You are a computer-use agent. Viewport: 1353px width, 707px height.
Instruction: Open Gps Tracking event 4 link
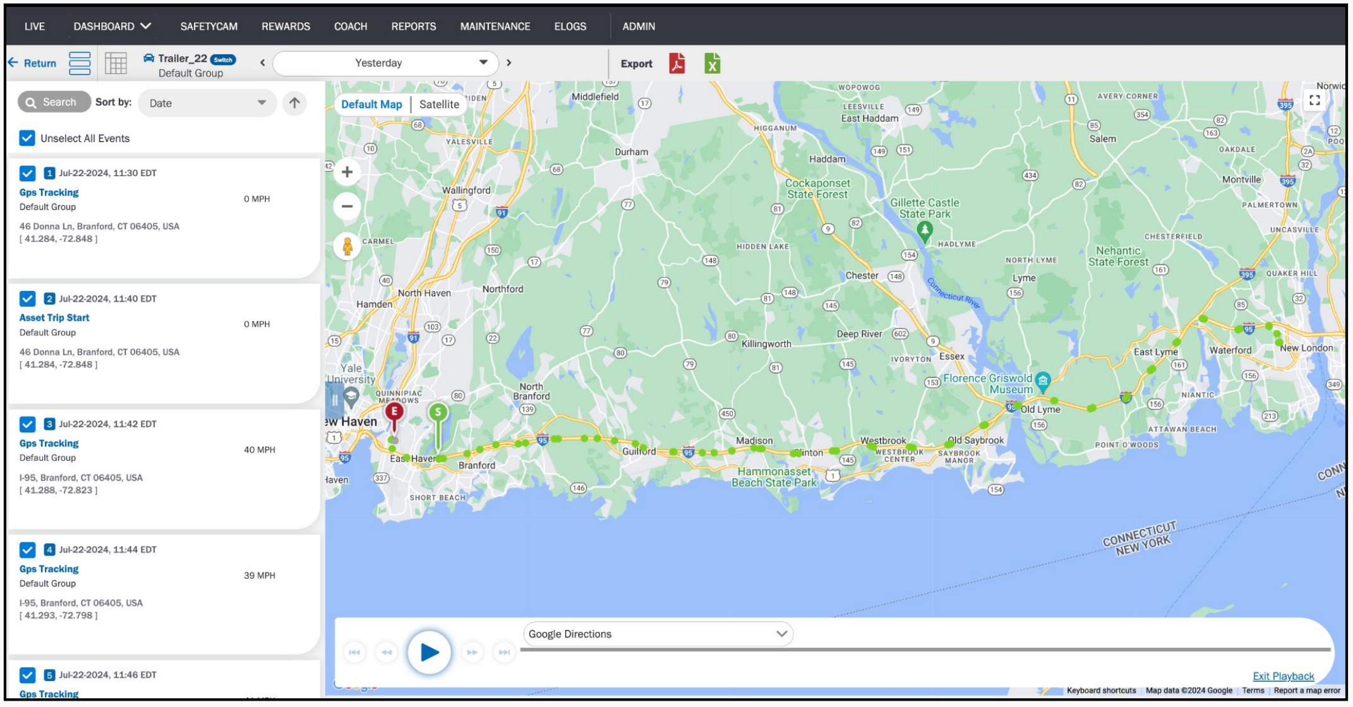tap(49, 569)
